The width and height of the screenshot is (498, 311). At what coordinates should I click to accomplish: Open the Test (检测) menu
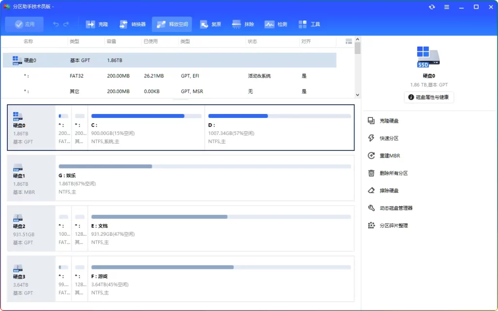pyautogui.click(x=276, y=24)
